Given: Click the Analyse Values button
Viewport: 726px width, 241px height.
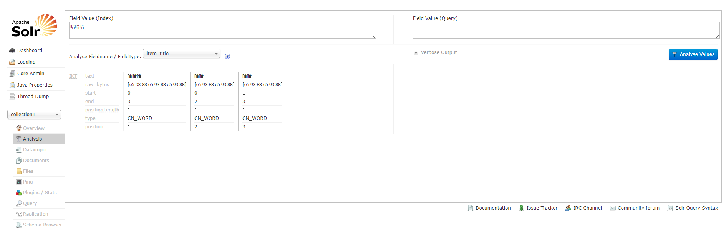Looking at the screenshot, I should tap(693, 54).
